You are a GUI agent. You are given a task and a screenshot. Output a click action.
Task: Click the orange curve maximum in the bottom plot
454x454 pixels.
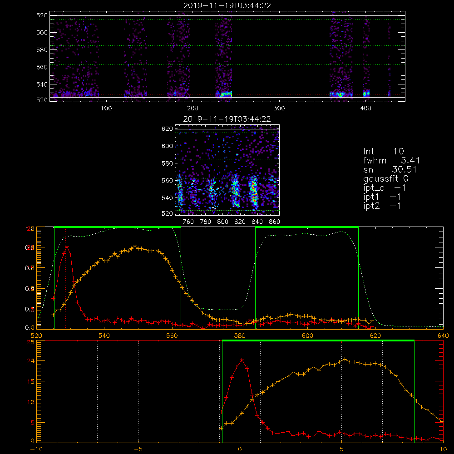pos(345,360)
